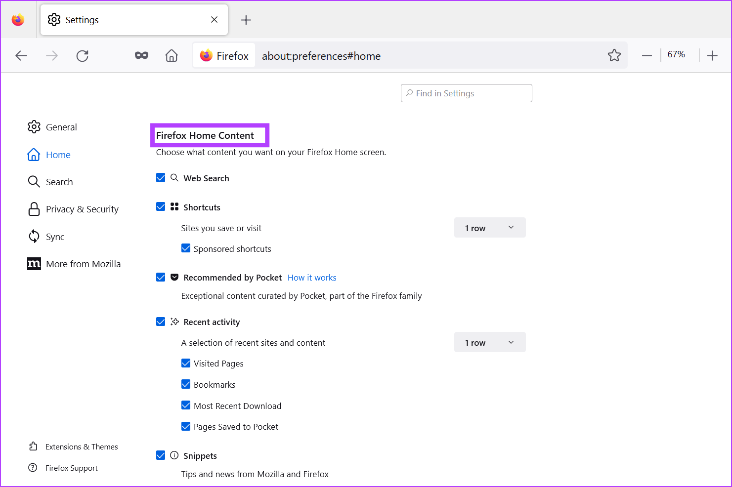Open Privacy & Security settings section
Screen dimensions: 732x487
(x=82, y=209)
